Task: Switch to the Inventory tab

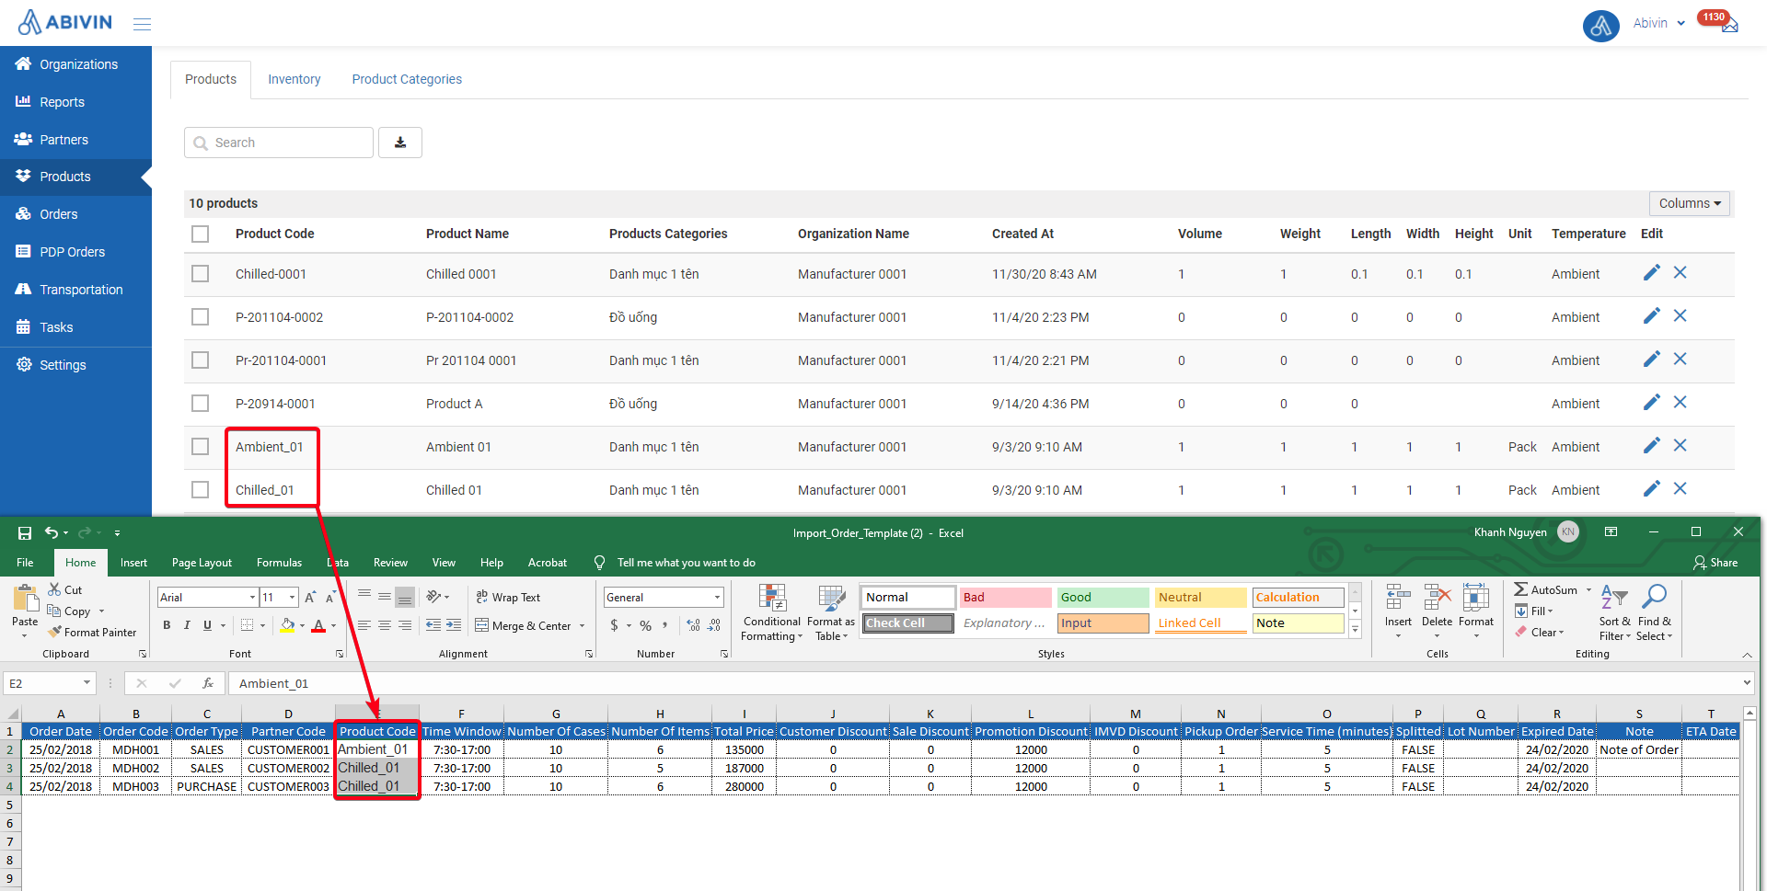Action: point(294,80)
